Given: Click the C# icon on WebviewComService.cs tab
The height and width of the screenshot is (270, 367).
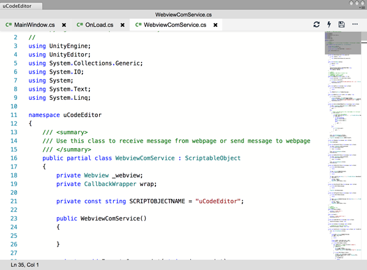Looking at the screenshot, I should 138,25.
